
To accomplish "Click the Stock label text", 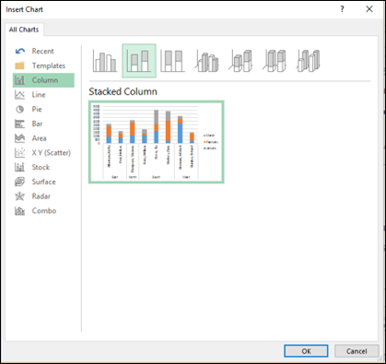I will click(x=41, y=167).
